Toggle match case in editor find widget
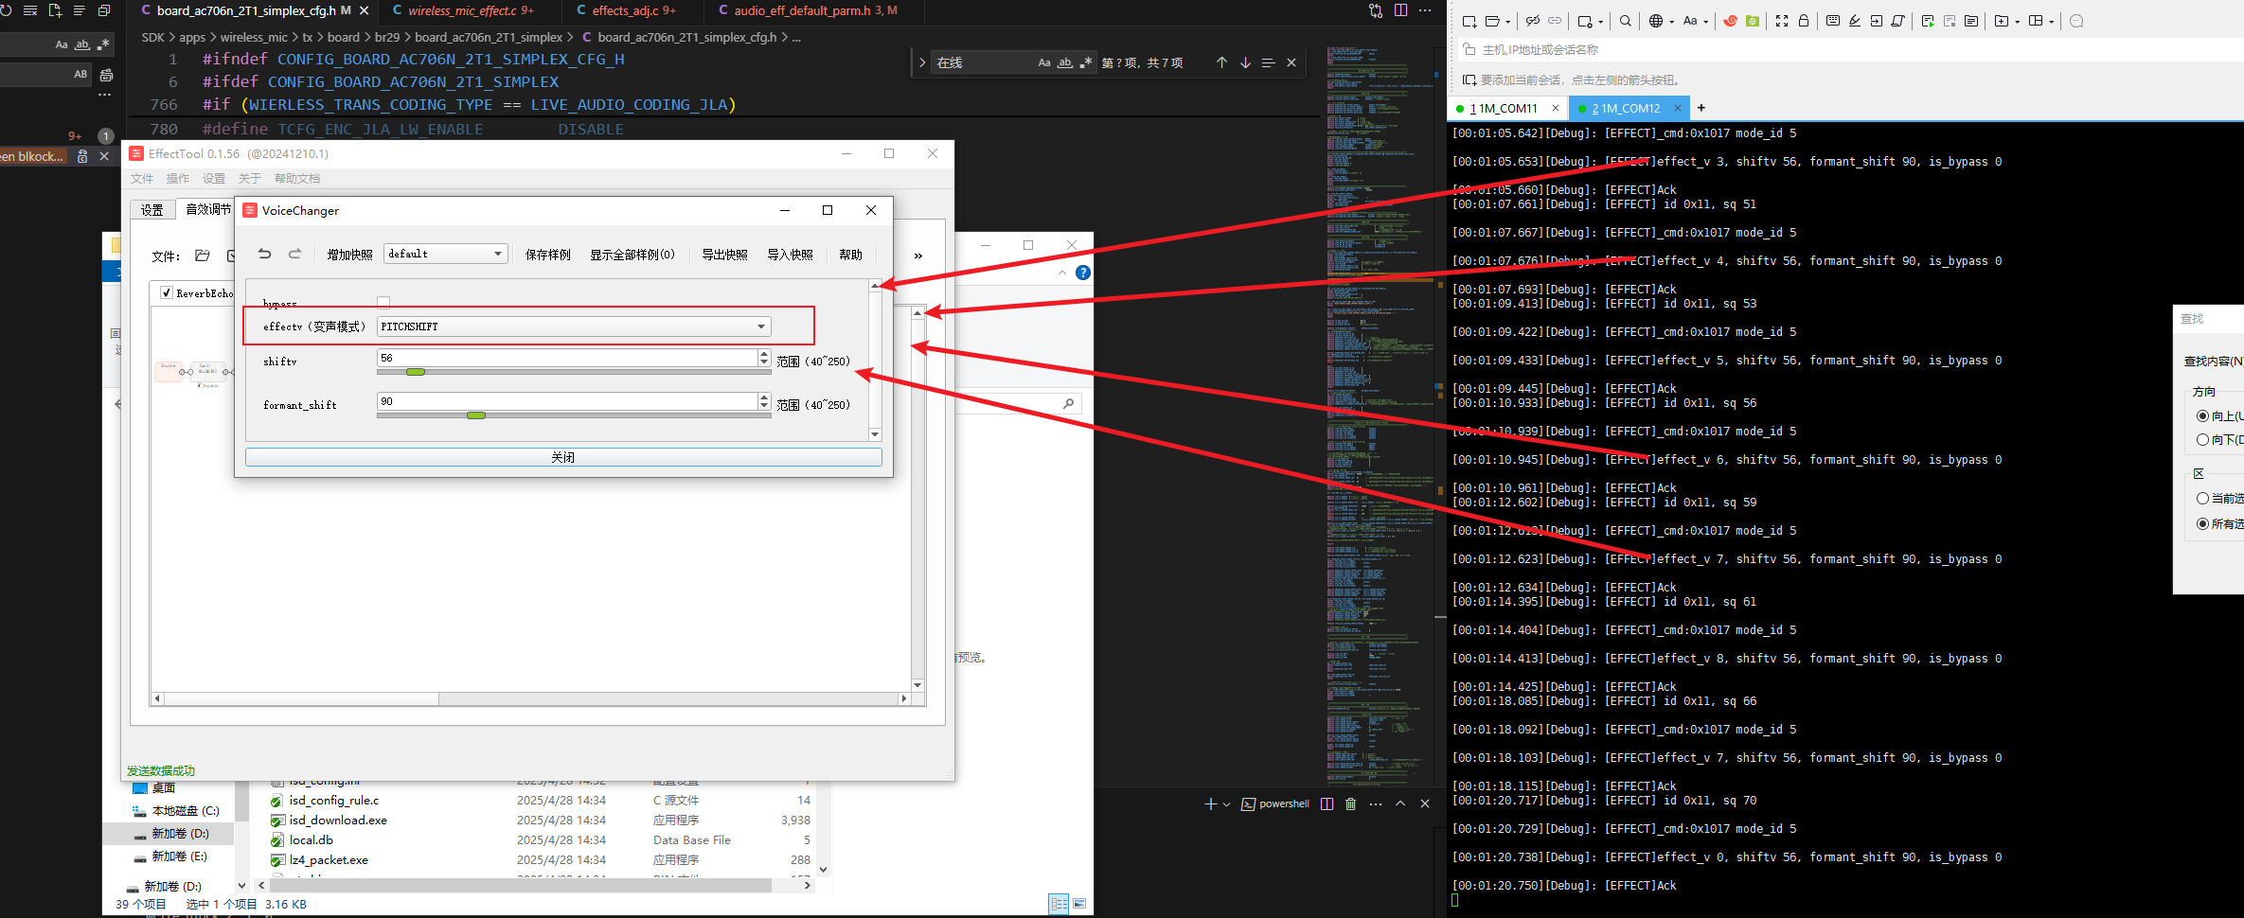The height and width of the screenshot is (918, 2244). (1043, 62)
